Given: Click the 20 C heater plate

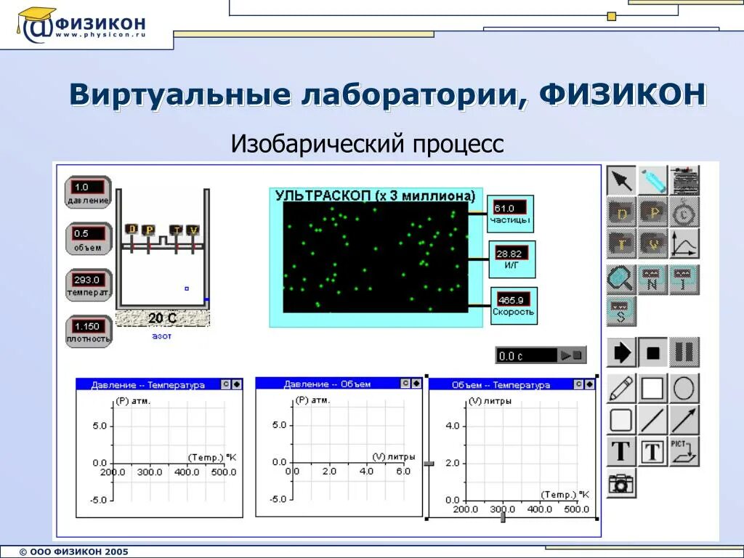Looking at the screenshot, I should (x=162, y=318).
